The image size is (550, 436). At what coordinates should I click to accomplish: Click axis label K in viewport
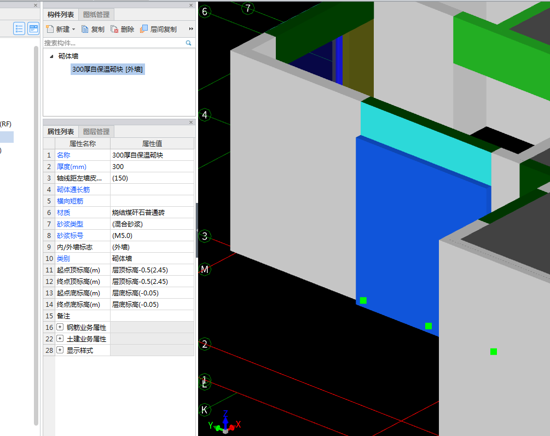tap(204, 410)
